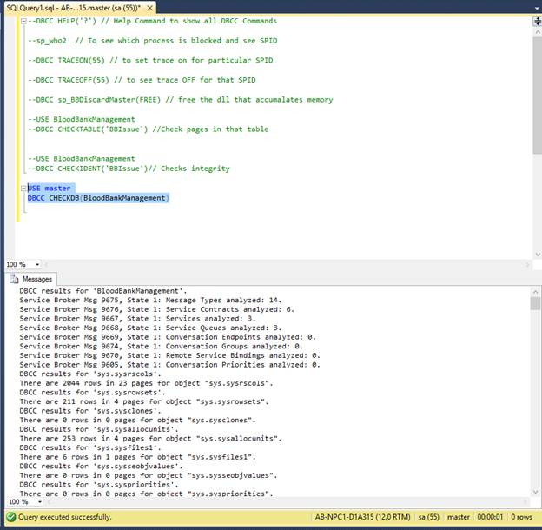Click server name AB-NPC1-D1A315 in status bar
Image resolution: width=542 pixels, height=530 pixels.
(x=362, y=517)
